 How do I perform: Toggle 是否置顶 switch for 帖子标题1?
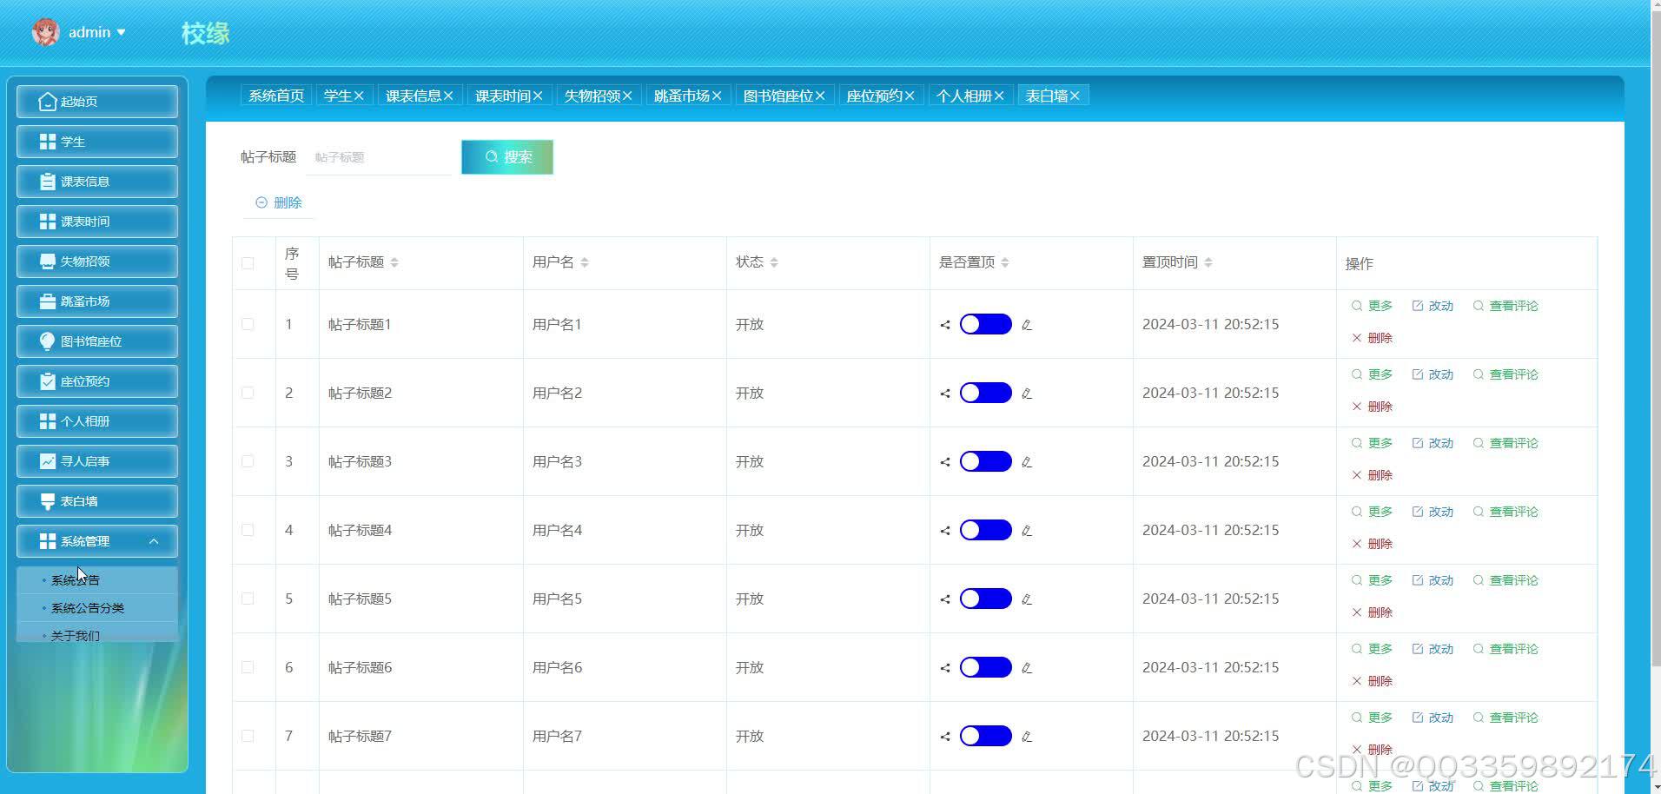[985, 324]
